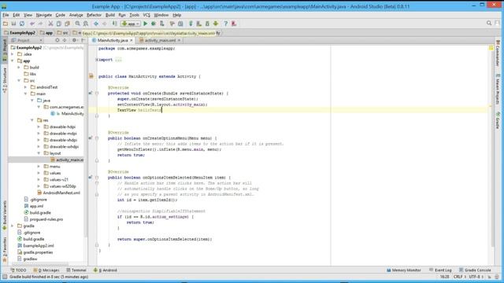Image resolution: width=504 pixels, height=283 pixels.
Task: Click the Sync Gradle files icon
Action: (x=191, y=24)
